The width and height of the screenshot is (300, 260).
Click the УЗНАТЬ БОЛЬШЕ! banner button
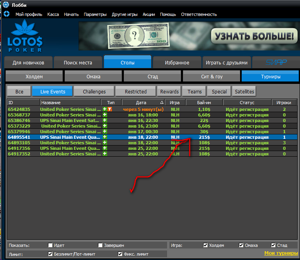click(254, 36)
